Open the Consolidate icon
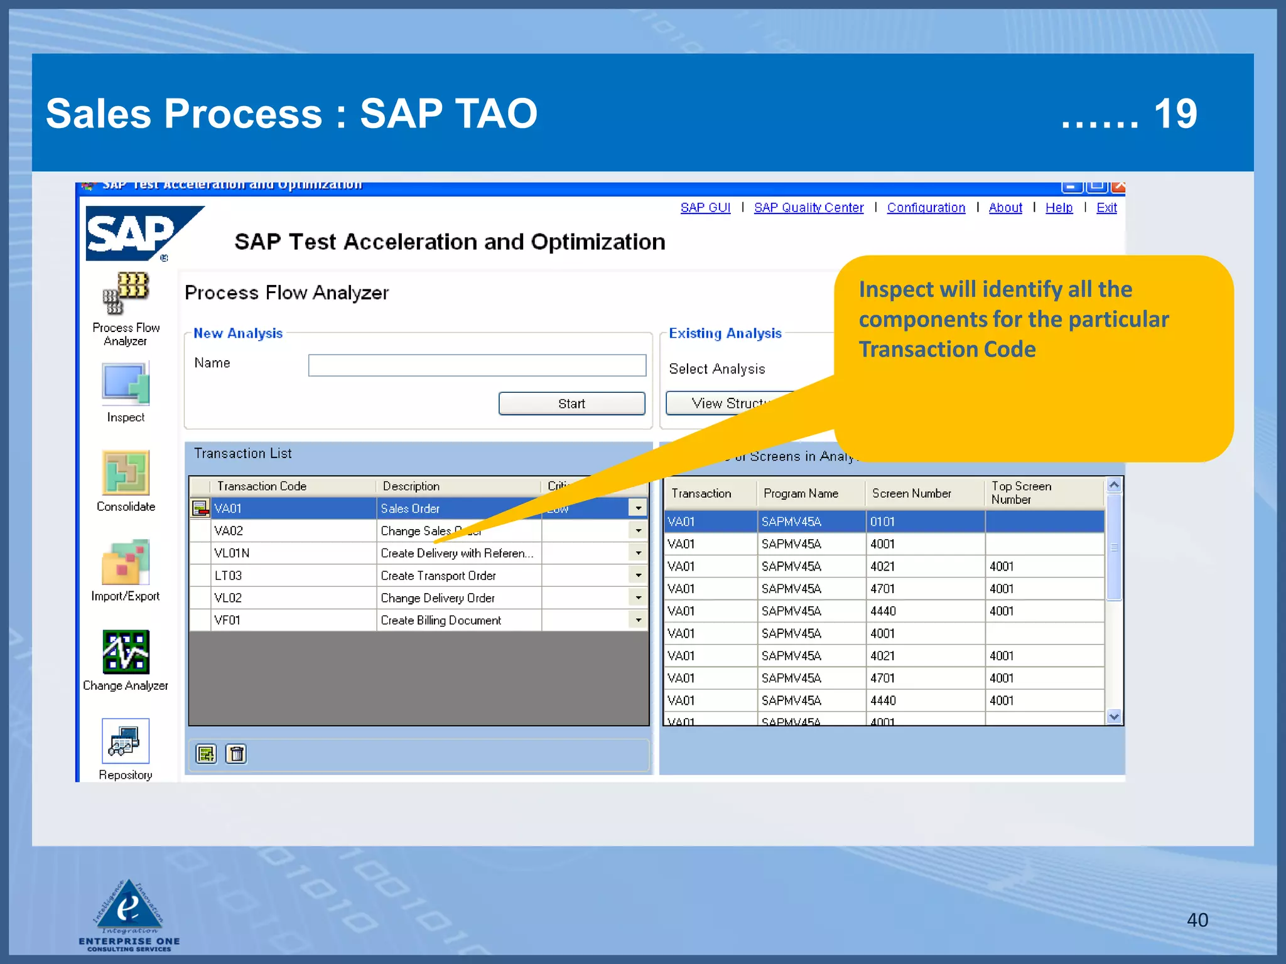1286x964 pixels. point(126,473)
